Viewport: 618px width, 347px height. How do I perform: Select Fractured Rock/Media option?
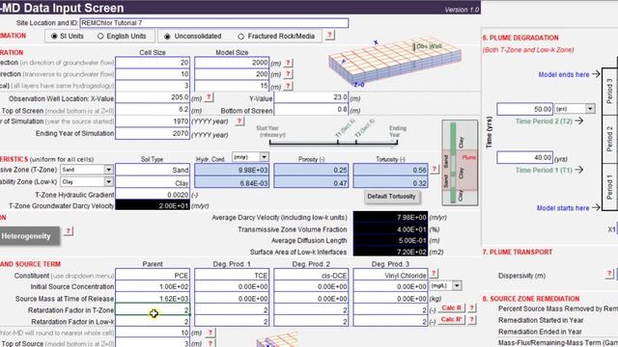point(240,37)
